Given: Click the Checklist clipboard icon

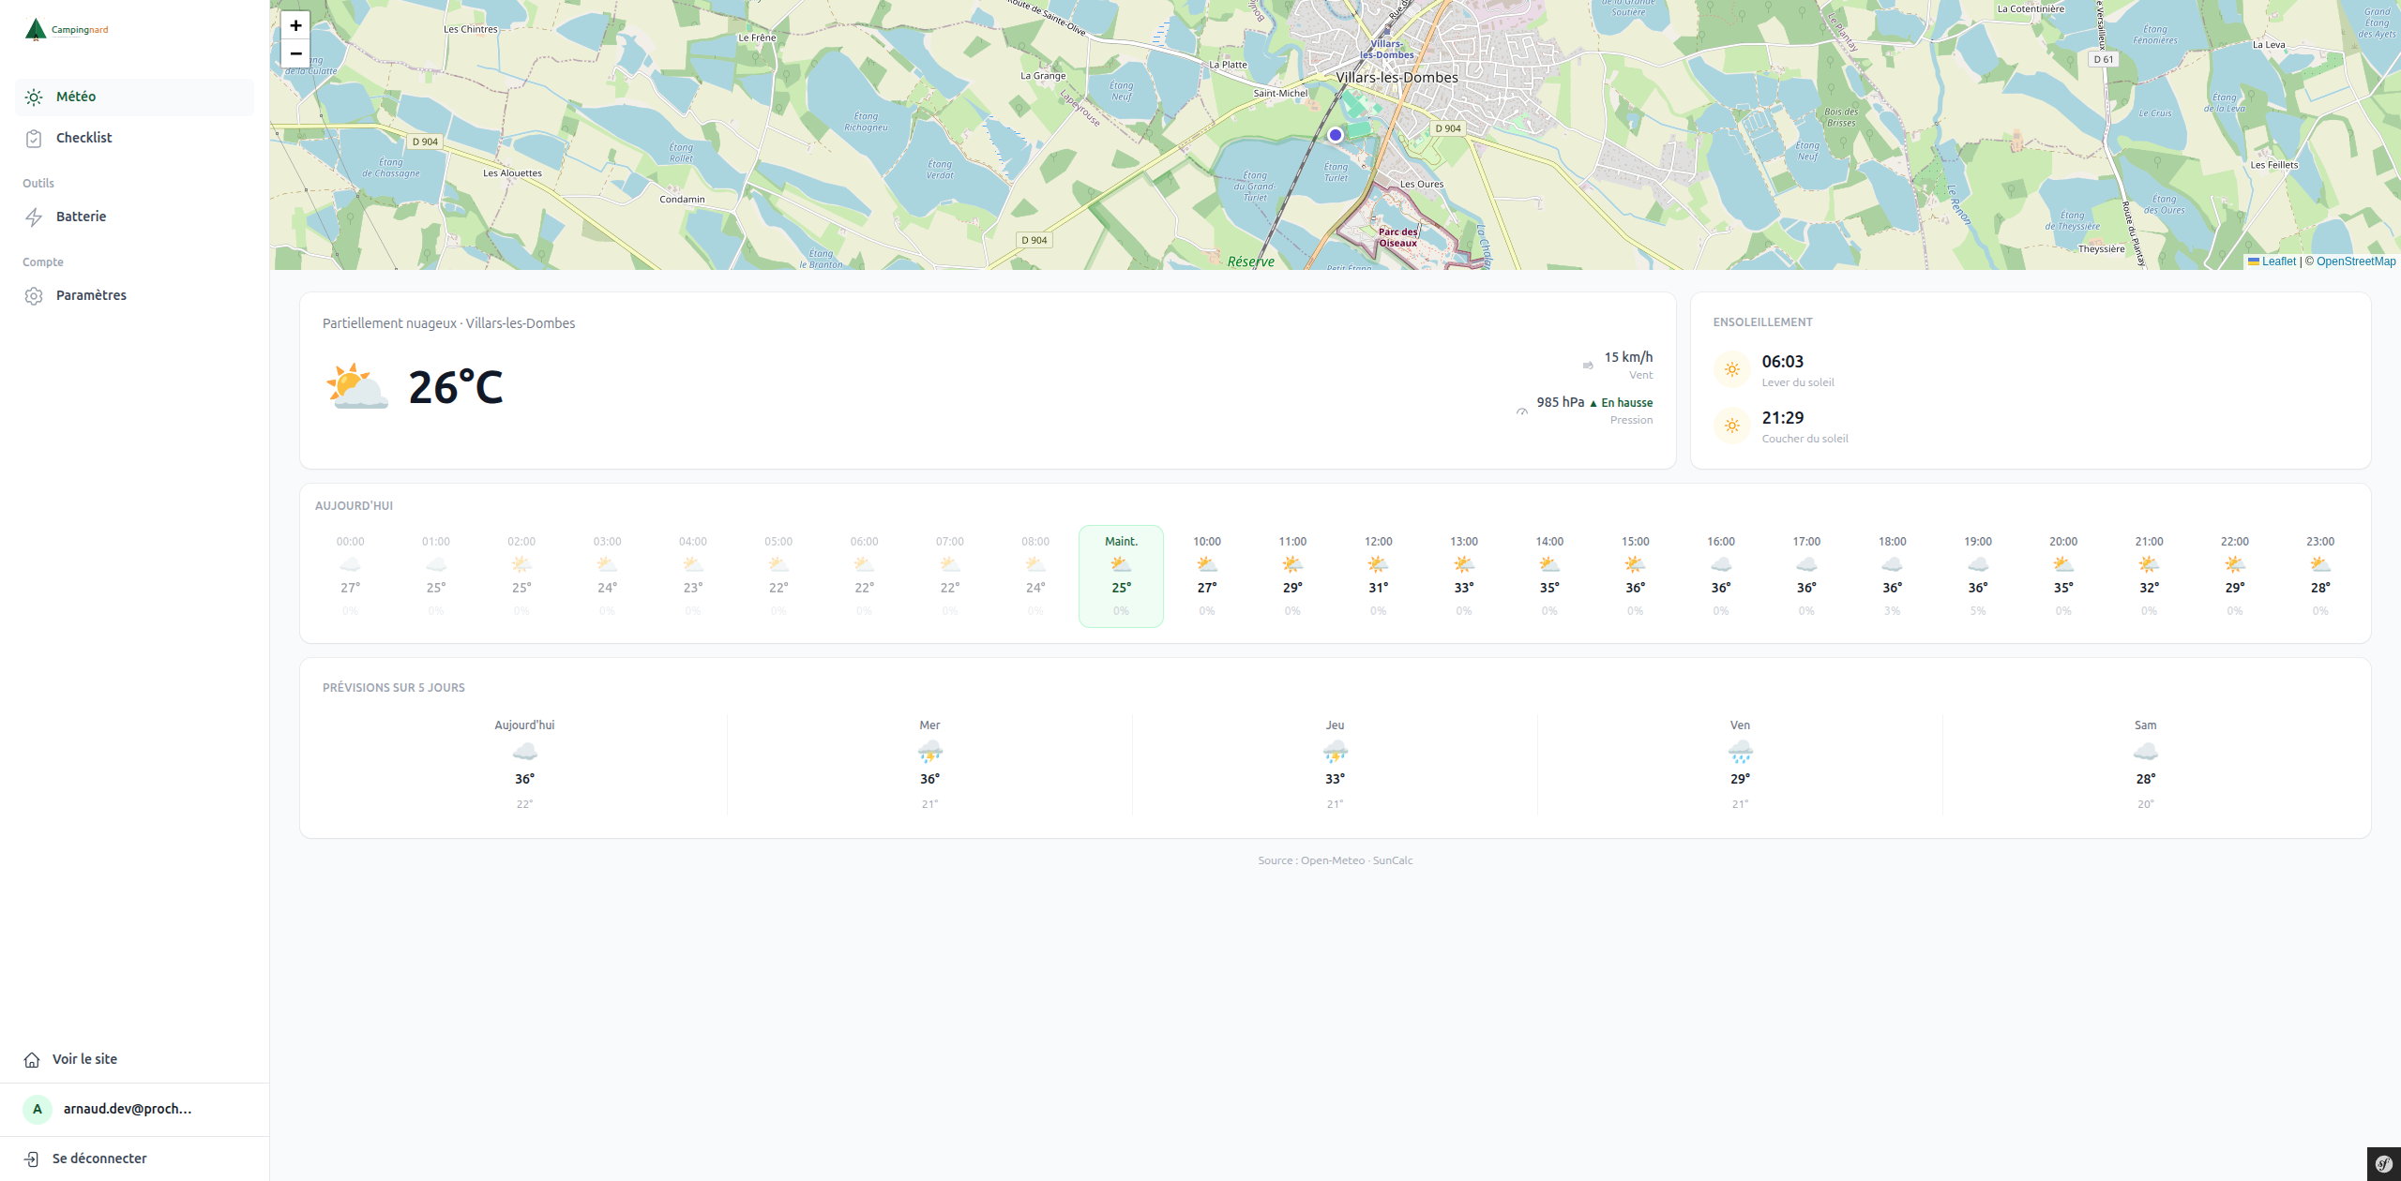Looking at the screenshot, I should 34,139.
